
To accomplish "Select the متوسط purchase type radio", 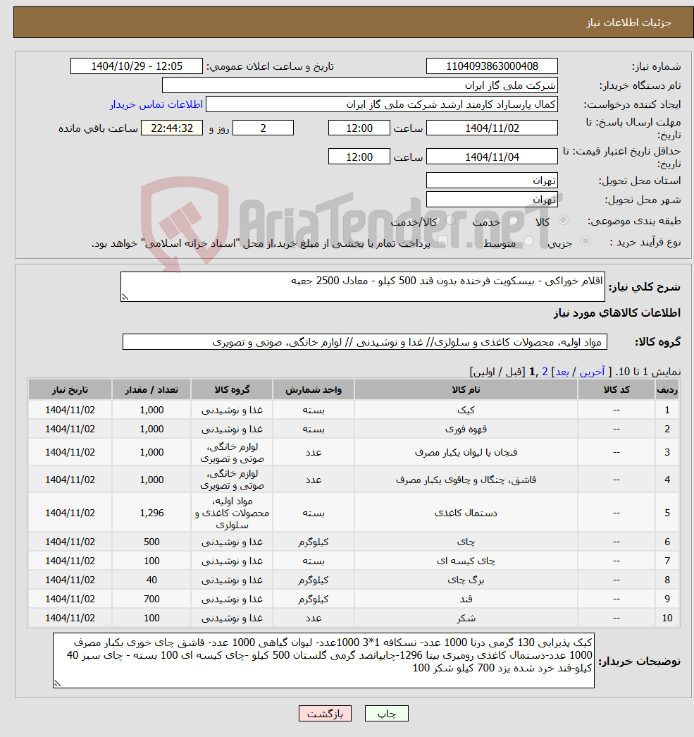I will [x=528, y=241].
